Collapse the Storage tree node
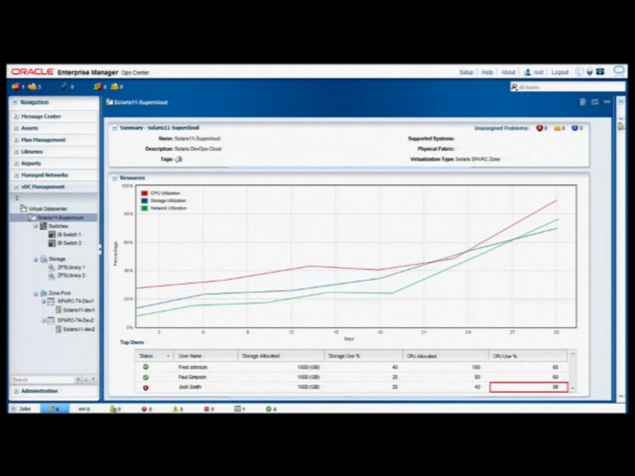 [x=35, y=259]
